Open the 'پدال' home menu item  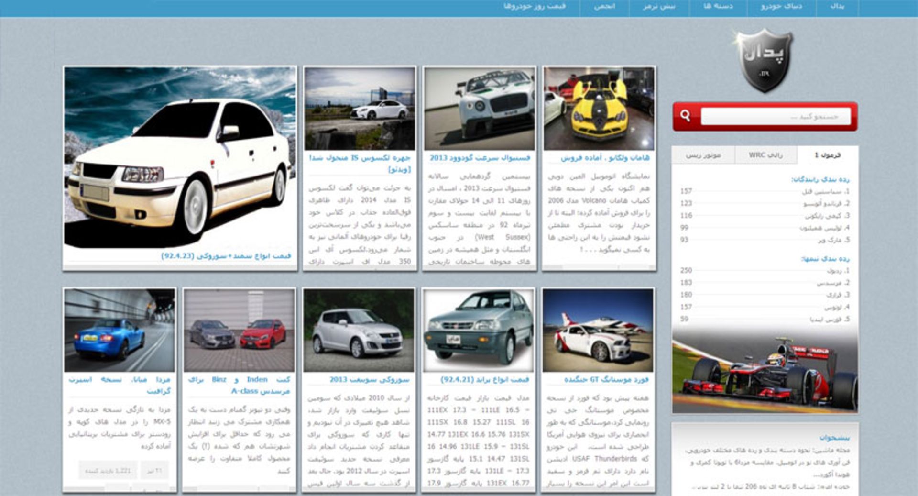(837, 6)
